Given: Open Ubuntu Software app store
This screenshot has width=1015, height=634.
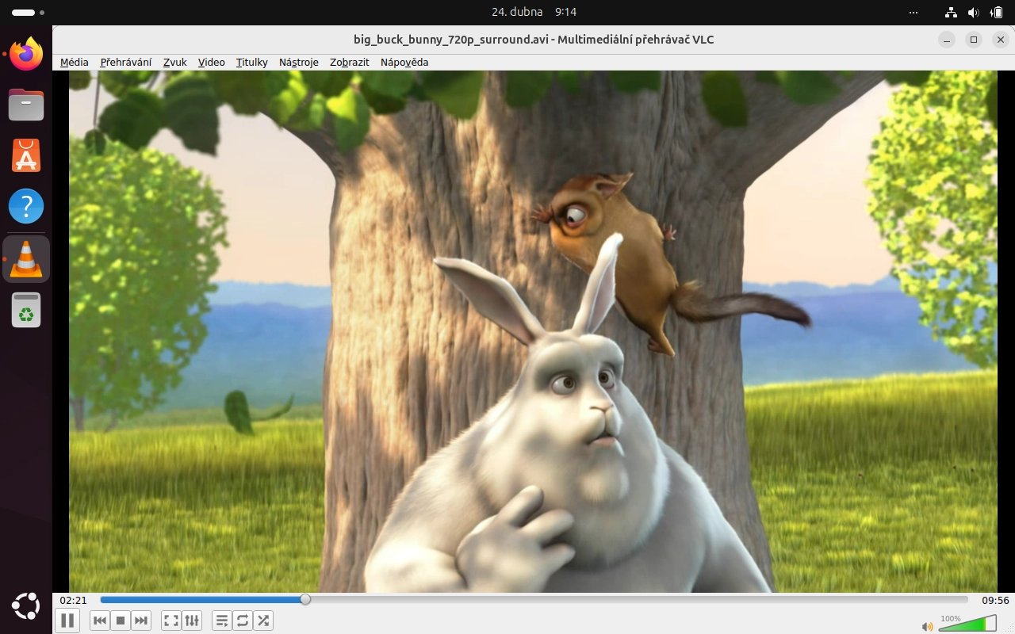Looking at the screenshot, I should click(x=26, y=155).
